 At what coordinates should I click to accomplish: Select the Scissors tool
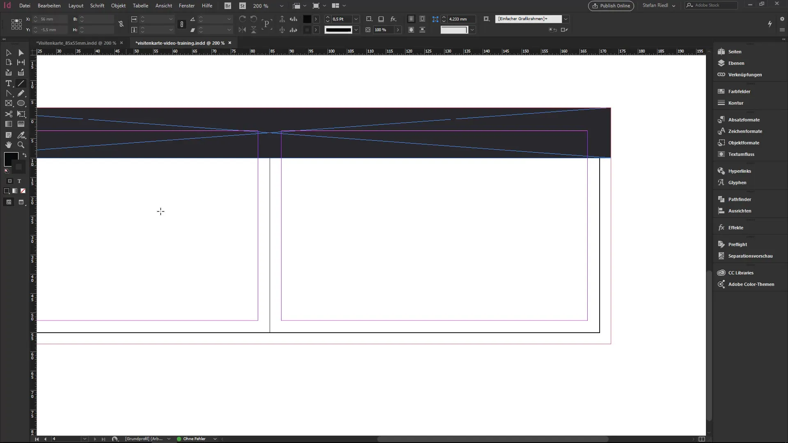pos(9,114)
